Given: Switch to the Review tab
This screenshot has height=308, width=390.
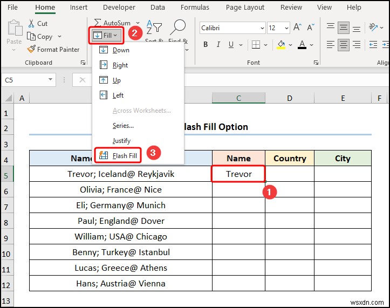Looking at the screenshot, I should (x=291, y=8).
